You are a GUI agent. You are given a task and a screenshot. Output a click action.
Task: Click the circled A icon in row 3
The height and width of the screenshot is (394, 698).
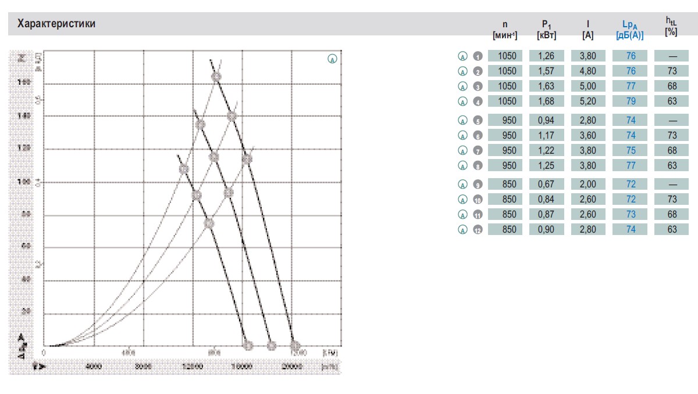point(462,87)
